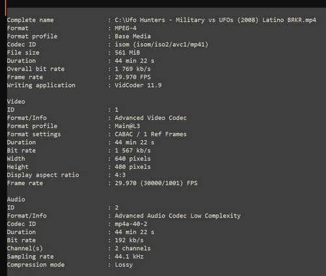Click the Video section heading

(x=16, y=101)
